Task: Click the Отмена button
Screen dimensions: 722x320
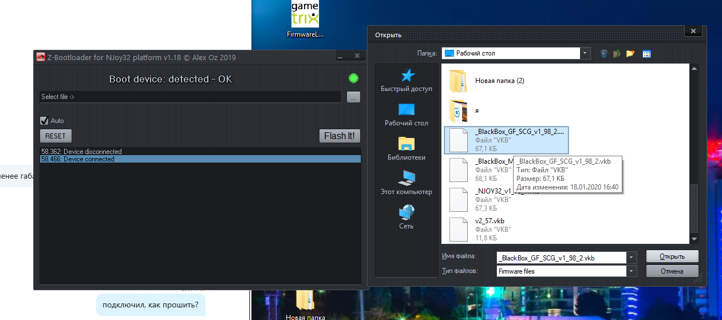Action: coord(672,271)
